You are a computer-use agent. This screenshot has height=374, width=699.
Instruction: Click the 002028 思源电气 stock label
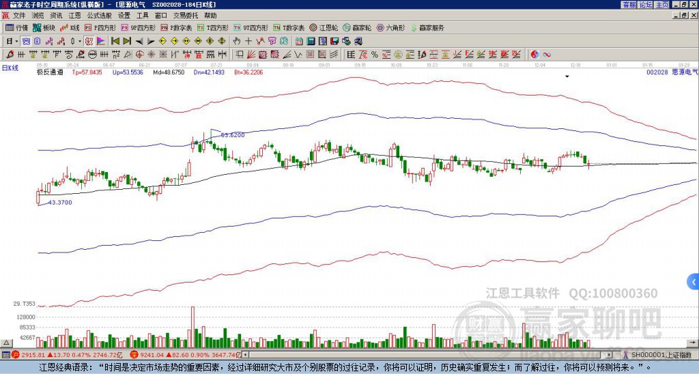[x=672, y=72]
